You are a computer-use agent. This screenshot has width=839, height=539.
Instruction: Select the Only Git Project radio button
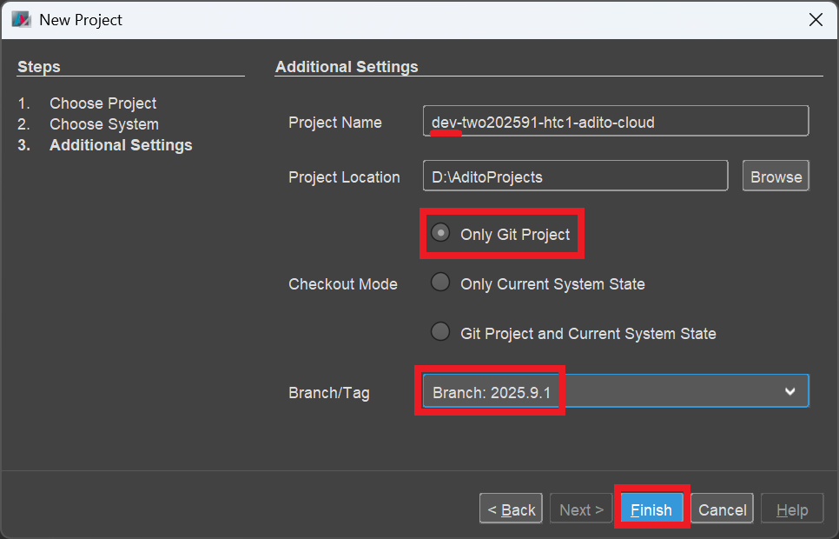tap(441, 233)
